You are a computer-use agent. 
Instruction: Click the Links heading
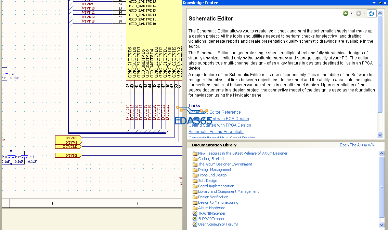[194, 106]
